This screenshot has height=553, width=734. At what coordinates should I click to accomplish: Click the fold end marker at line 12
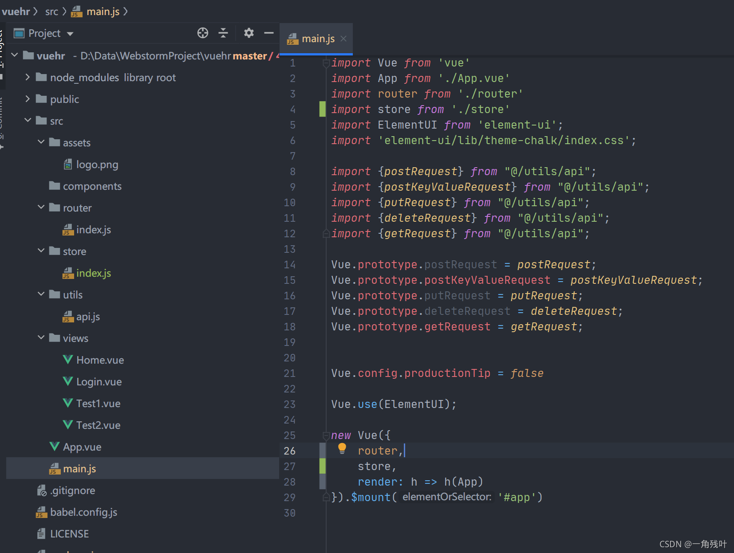click(326, 234)
